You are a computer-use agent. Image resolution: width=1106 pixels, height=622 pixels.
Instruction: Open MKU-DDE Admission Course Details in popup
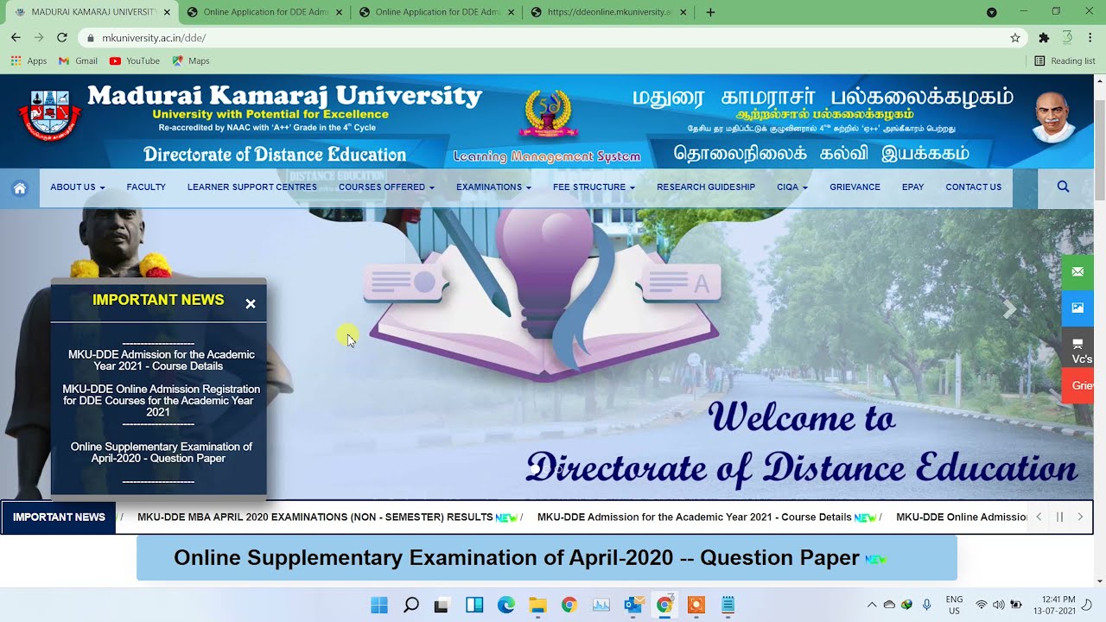tap(162, 360)
